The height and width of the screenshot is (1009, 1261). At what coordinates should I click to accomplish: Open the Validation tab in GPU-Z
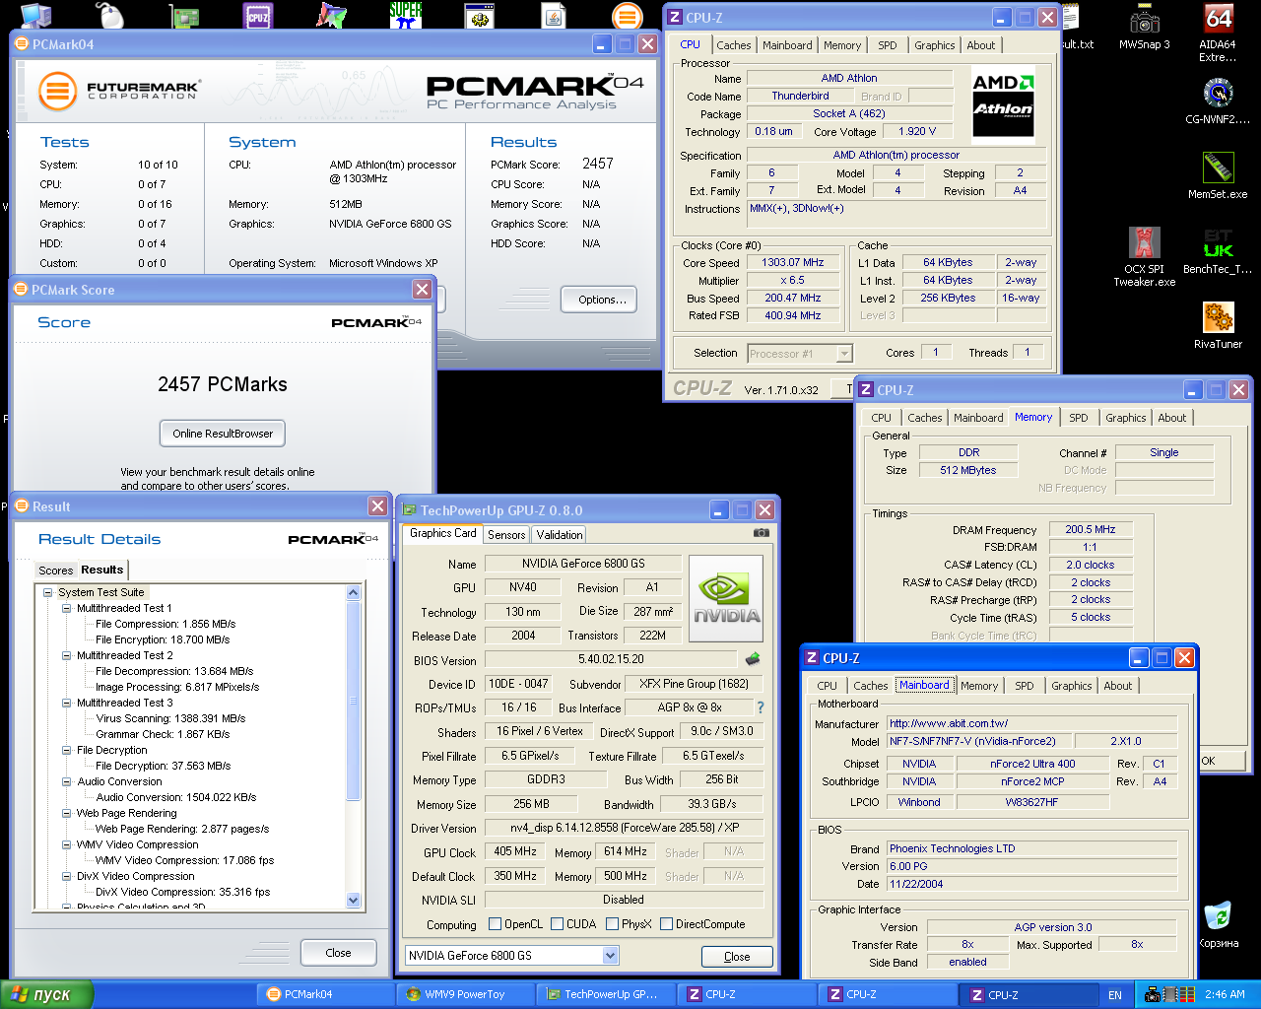pyautogui.click(x=560, y=535)
